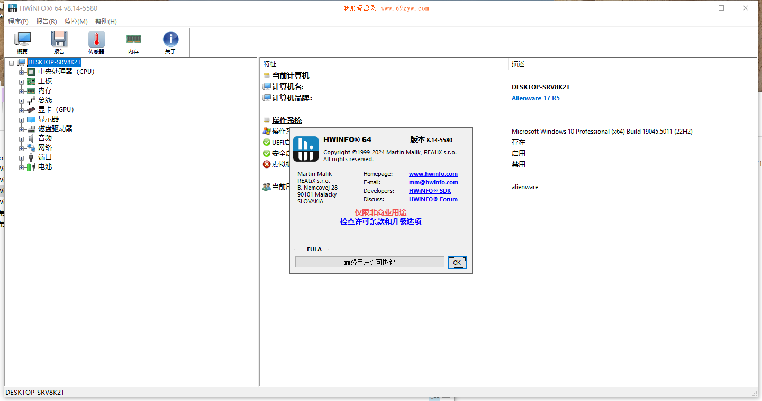Click the 音频 speaker icon in tree
The width and height of the screenshot is (762, 401).
coord(31,138)
